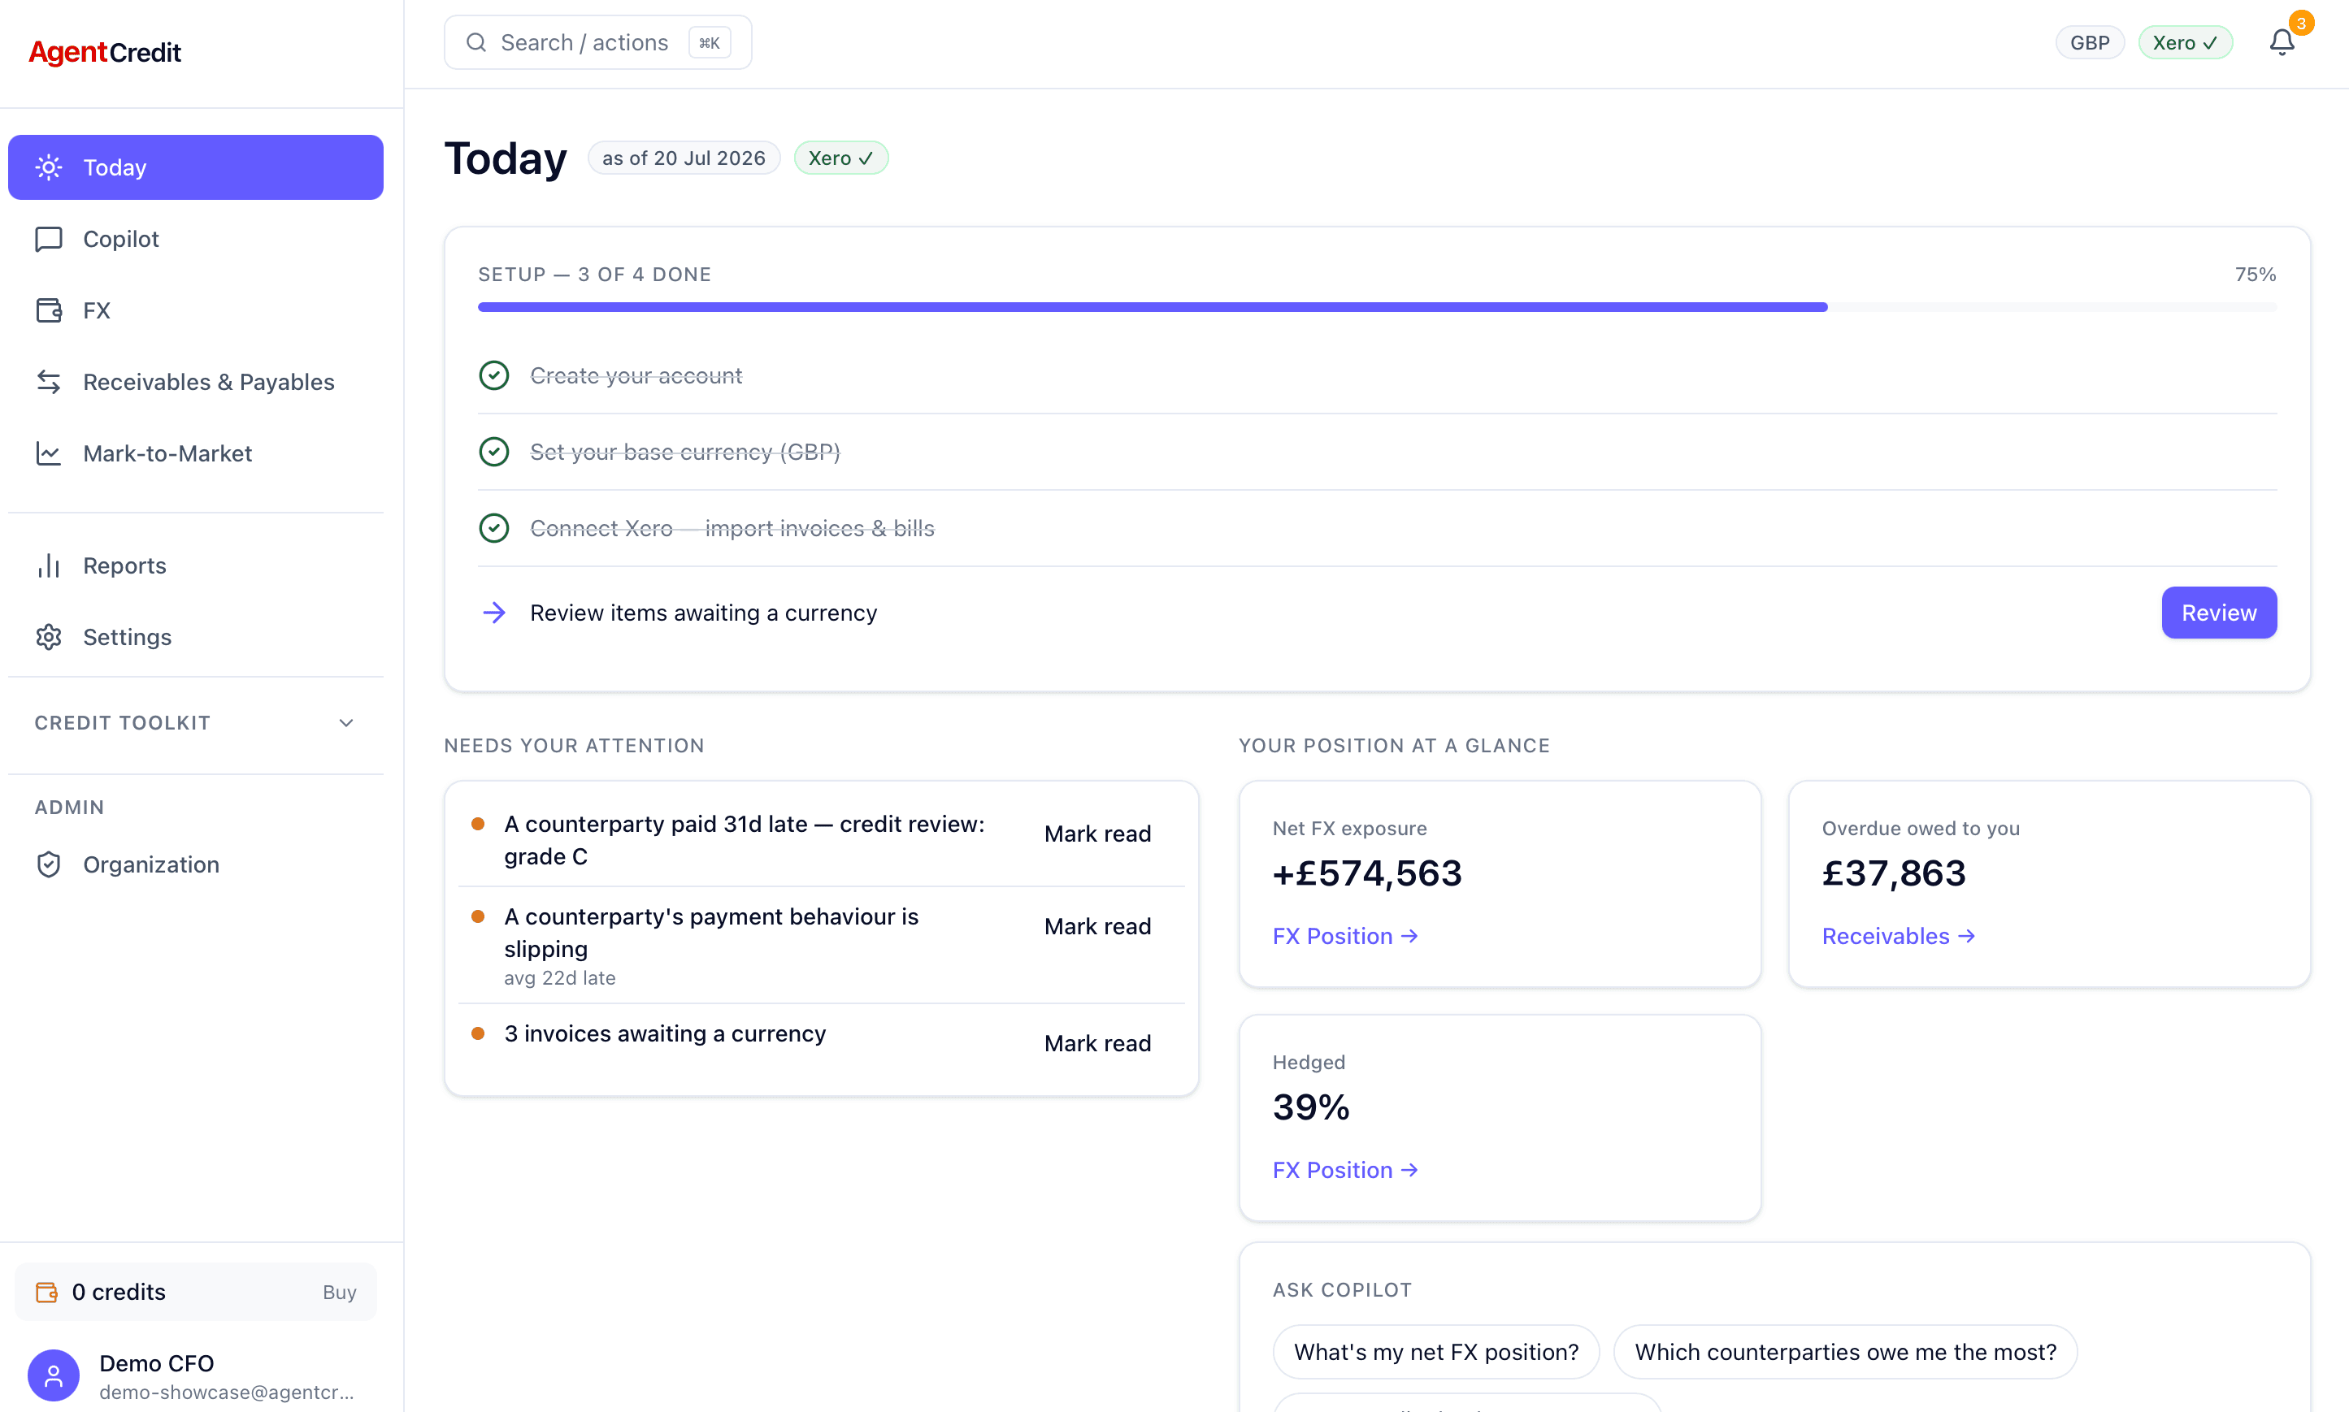Ask Copilot 'What's my net FX position?'
Viewport: 2349px width, 1412px height.
click(1436, 1352)
